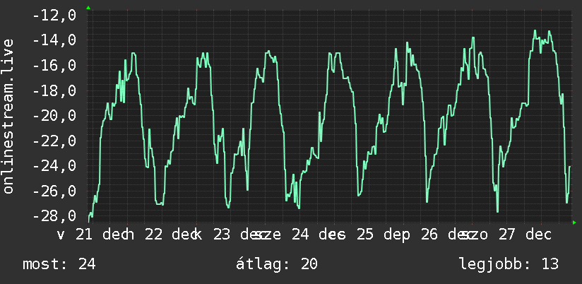Click the -26,0 y-axis label
The image size is (582, 284).
coord(54,191)
